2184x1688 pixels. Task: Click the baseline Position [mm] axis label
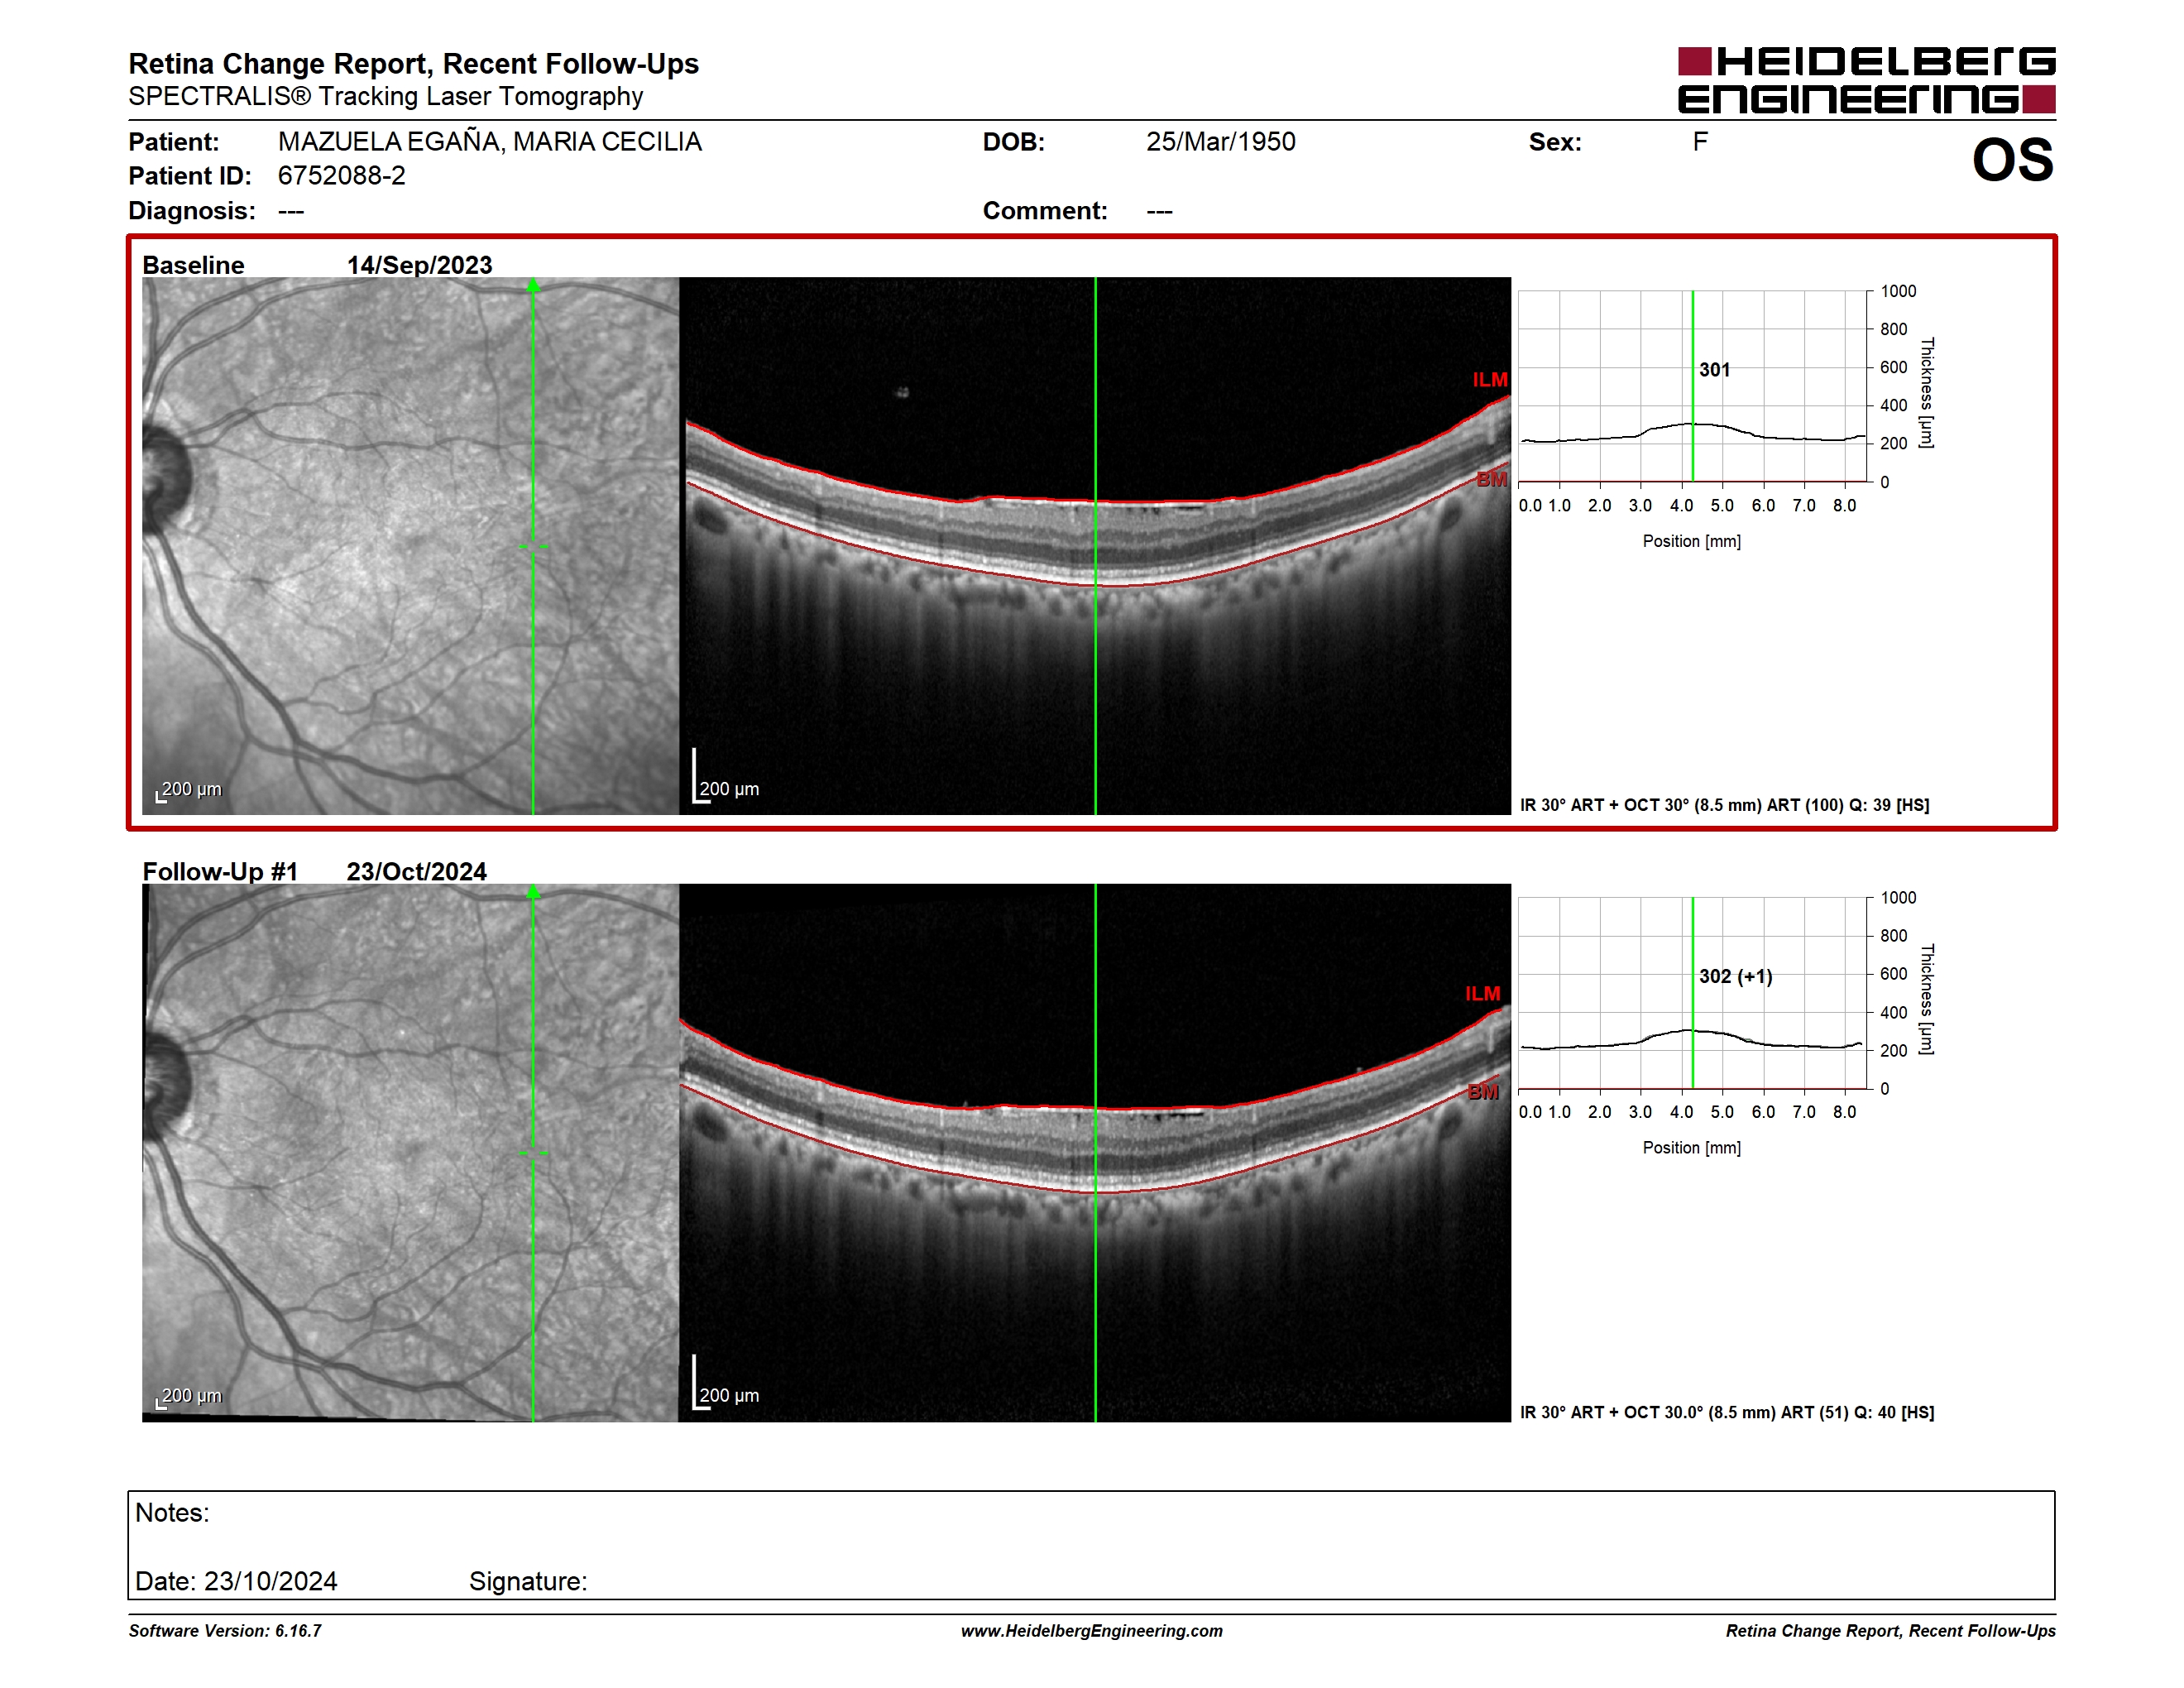(x=1692, y=541)
